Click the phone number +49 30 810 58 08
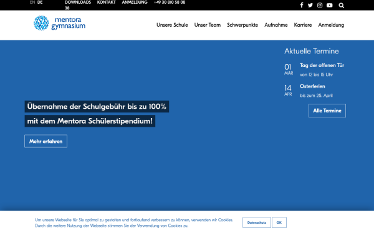374x233 pixels. pyautogui.click(x=170, y=2)
